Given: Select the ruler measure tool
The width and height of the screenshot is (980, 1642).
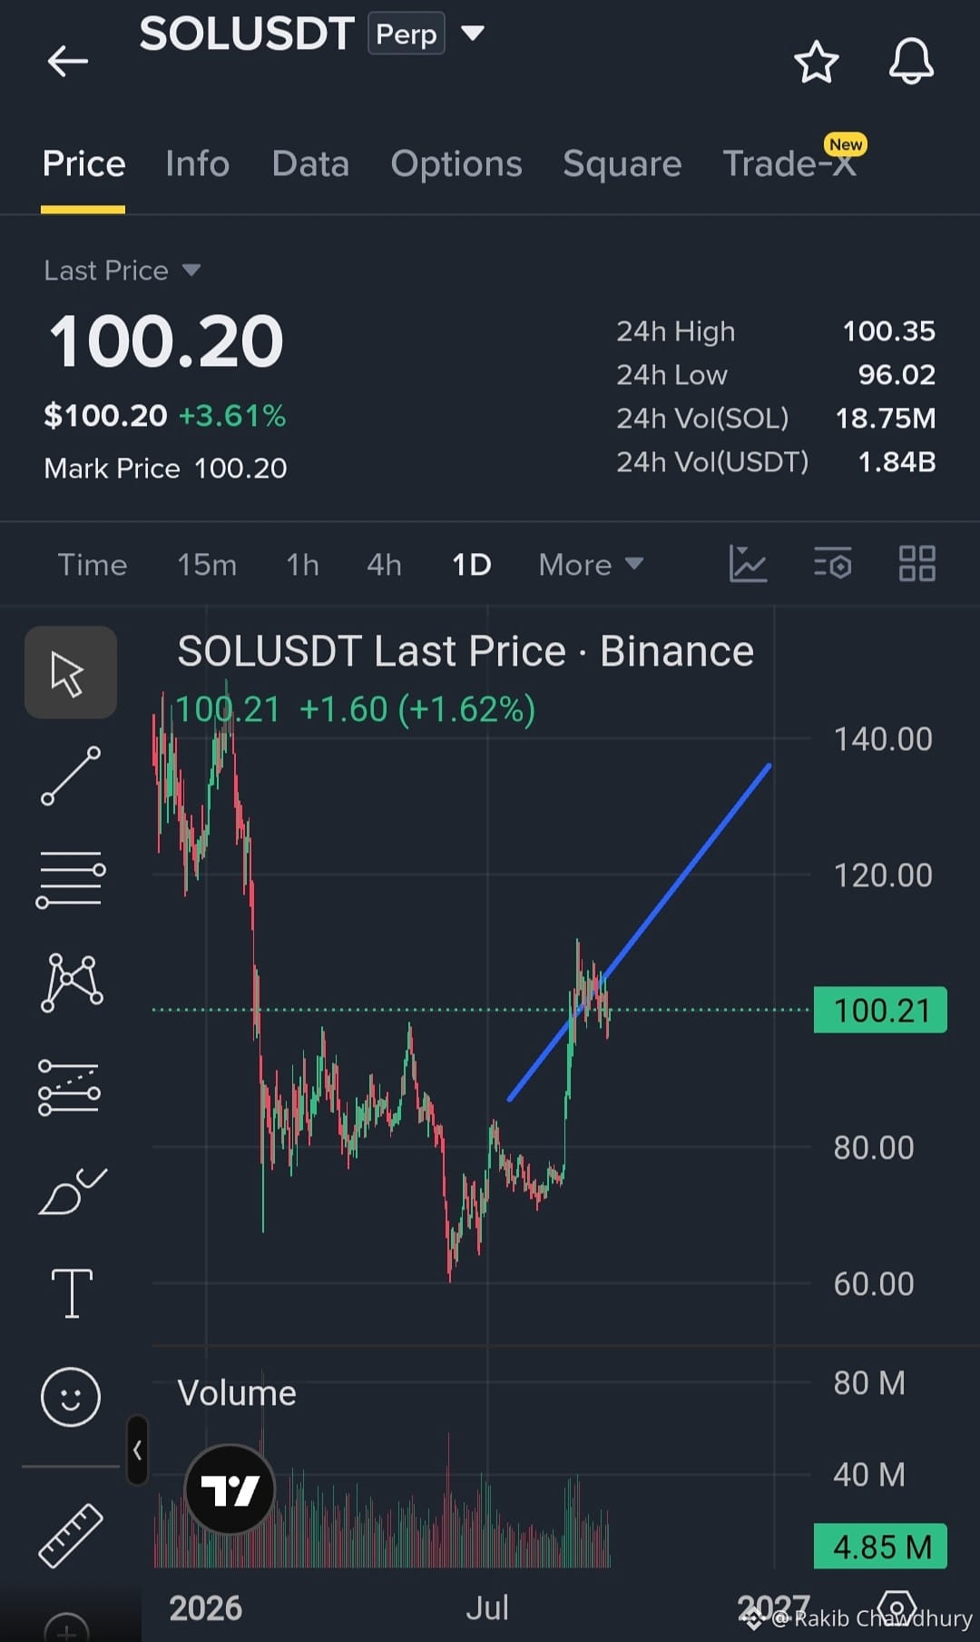Looking at the screenshot, I should 71,1536.
